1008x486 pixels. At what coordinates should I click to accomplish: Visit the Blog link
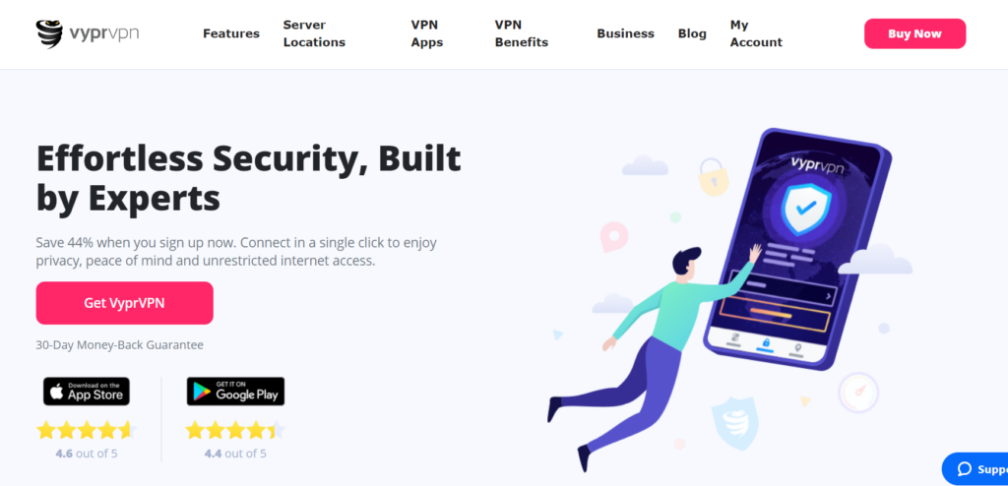(692, 33)
